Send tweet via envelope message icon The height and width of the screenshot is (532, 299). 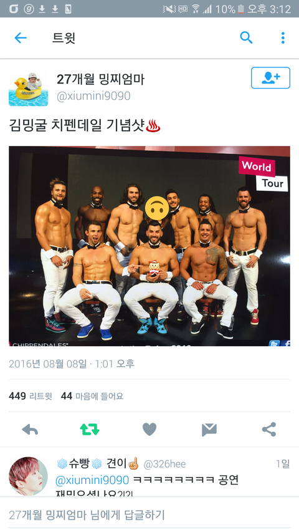point(209,430)
